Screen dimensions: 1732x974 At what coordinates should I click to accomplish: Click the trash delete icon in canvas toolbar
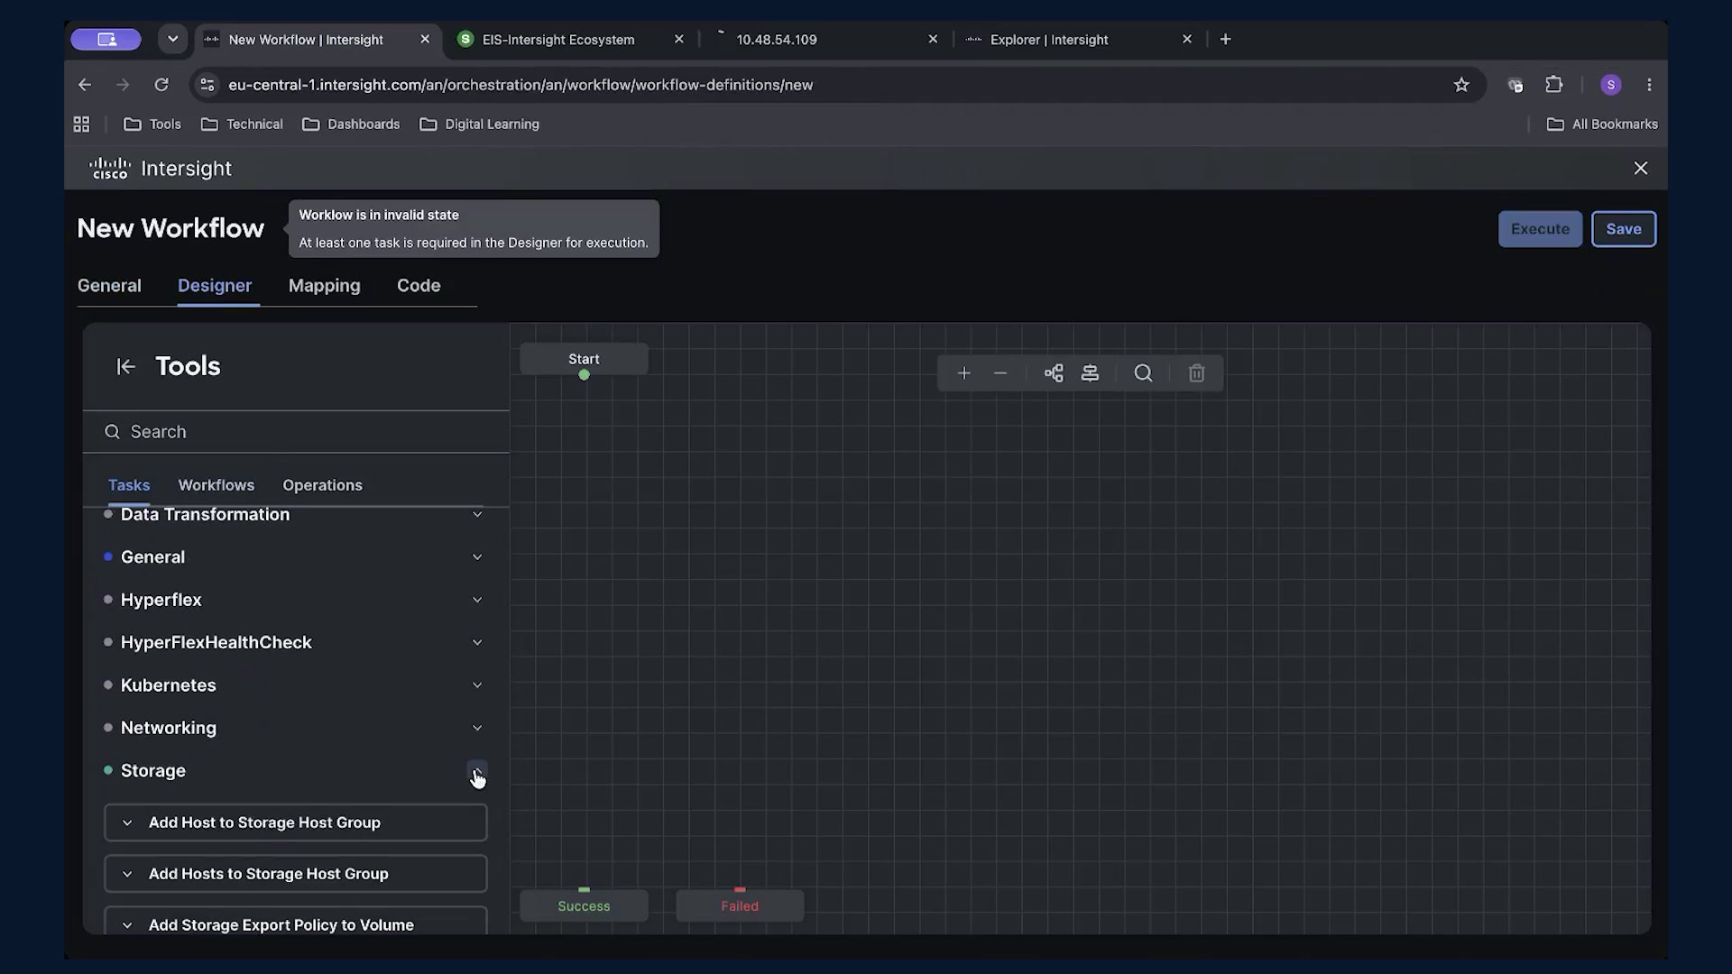(1196, 373)
